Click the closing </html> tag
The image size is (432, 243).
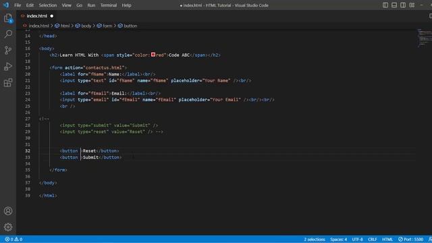(x=48, y=196)
